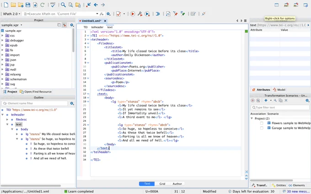Click the Configure Transformation Scenarios wrench icon
Screen dimensions: 311x194
140,14
